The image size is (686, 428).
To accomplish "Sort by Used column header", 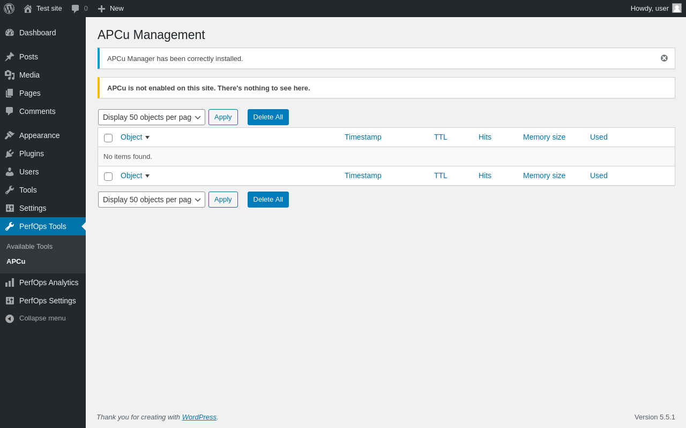I will click(x=599, y=137).
